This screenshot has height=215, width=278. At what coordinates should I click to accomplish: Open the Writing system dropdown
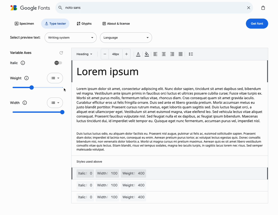tap(70, 37)
